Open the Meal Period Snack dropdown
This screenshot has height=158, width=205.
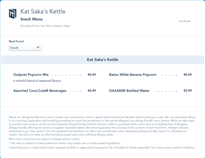(25, 48)
